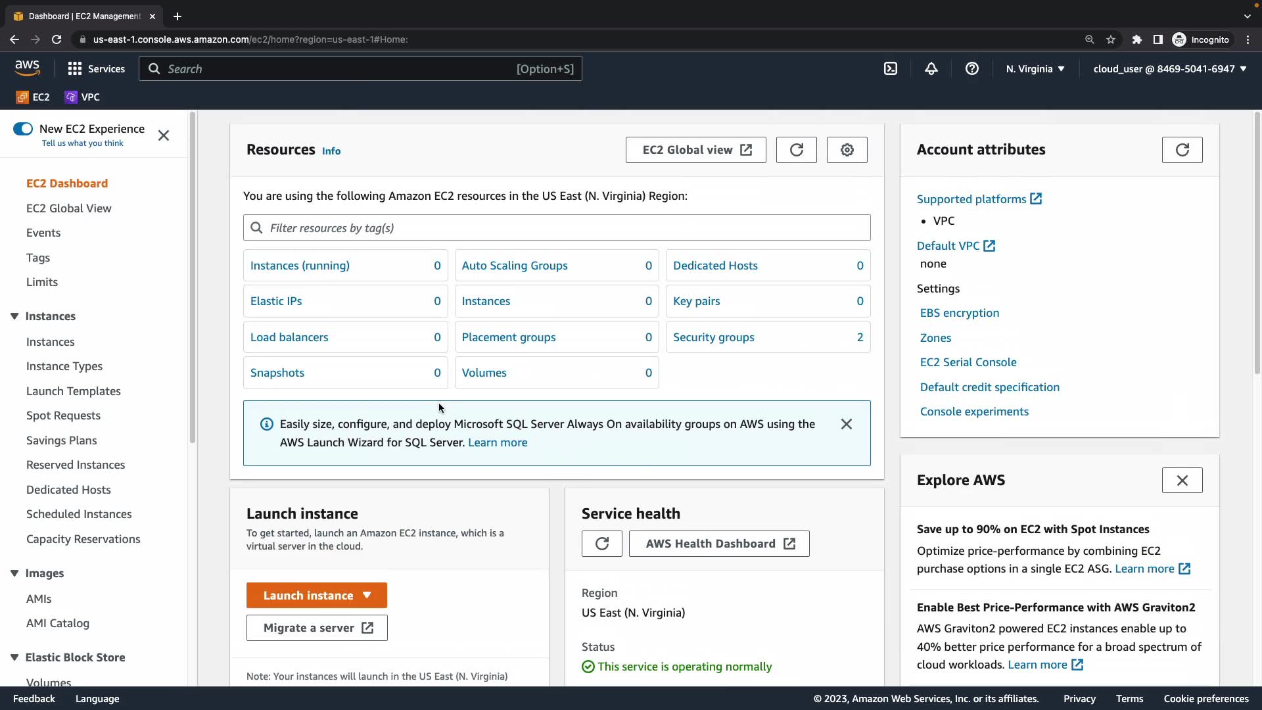Open the VPC shortcut in favorites bar

(83, 97)
